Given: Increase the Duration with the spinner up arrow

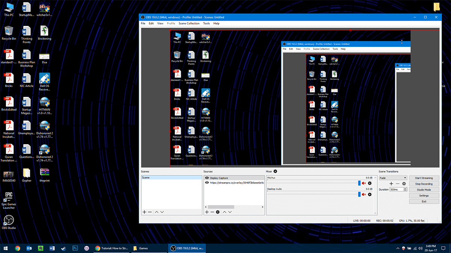Looking at the screenshot, I should pos(405,189).
